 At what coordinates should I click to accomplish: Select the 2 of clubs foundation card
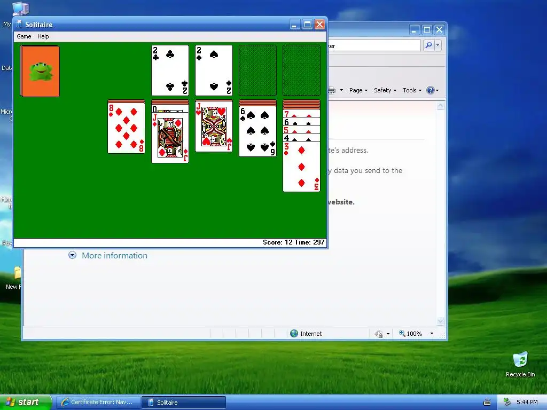(x=170, y=70)
